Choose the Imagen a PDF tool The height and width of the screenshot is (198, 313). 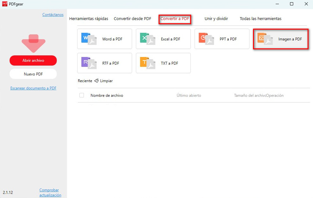coord(280,39)
